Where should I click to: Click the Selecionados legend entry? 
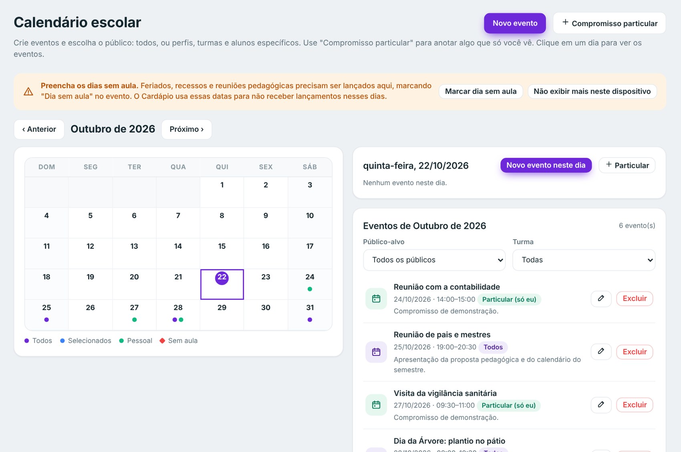[x=85, y=341]
